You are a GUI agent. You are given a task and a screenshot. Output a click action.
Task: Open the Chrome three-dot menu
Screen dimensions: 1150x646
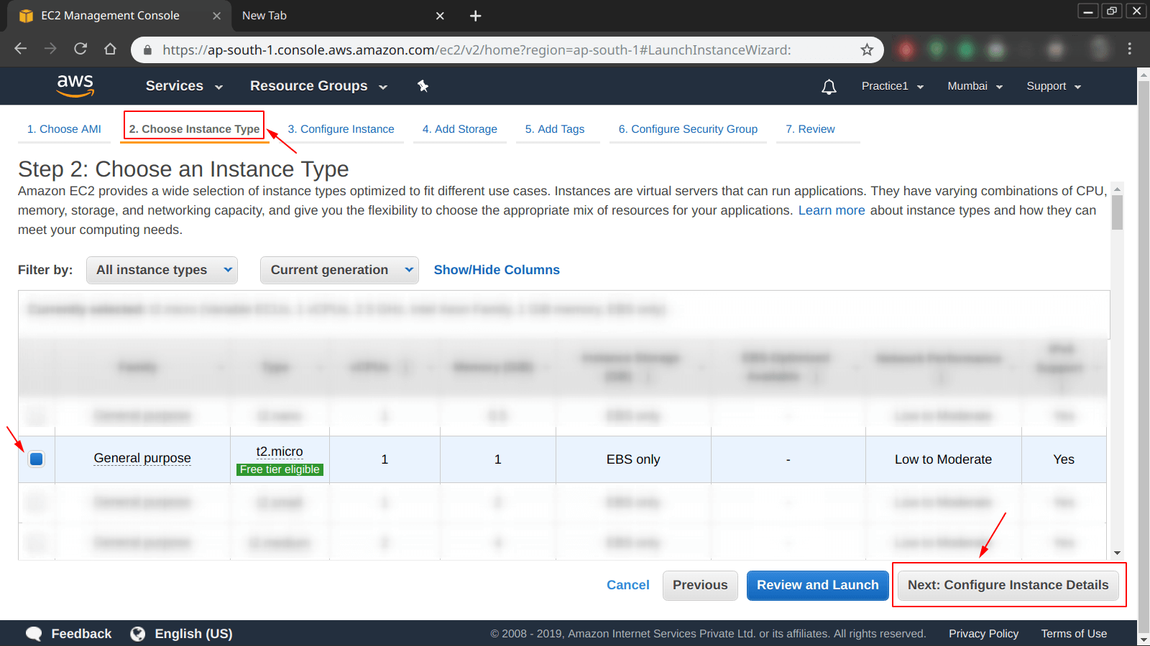1129,49
